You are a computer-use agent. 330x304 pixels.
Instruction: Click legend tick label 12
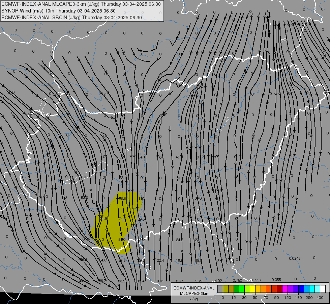234,298
